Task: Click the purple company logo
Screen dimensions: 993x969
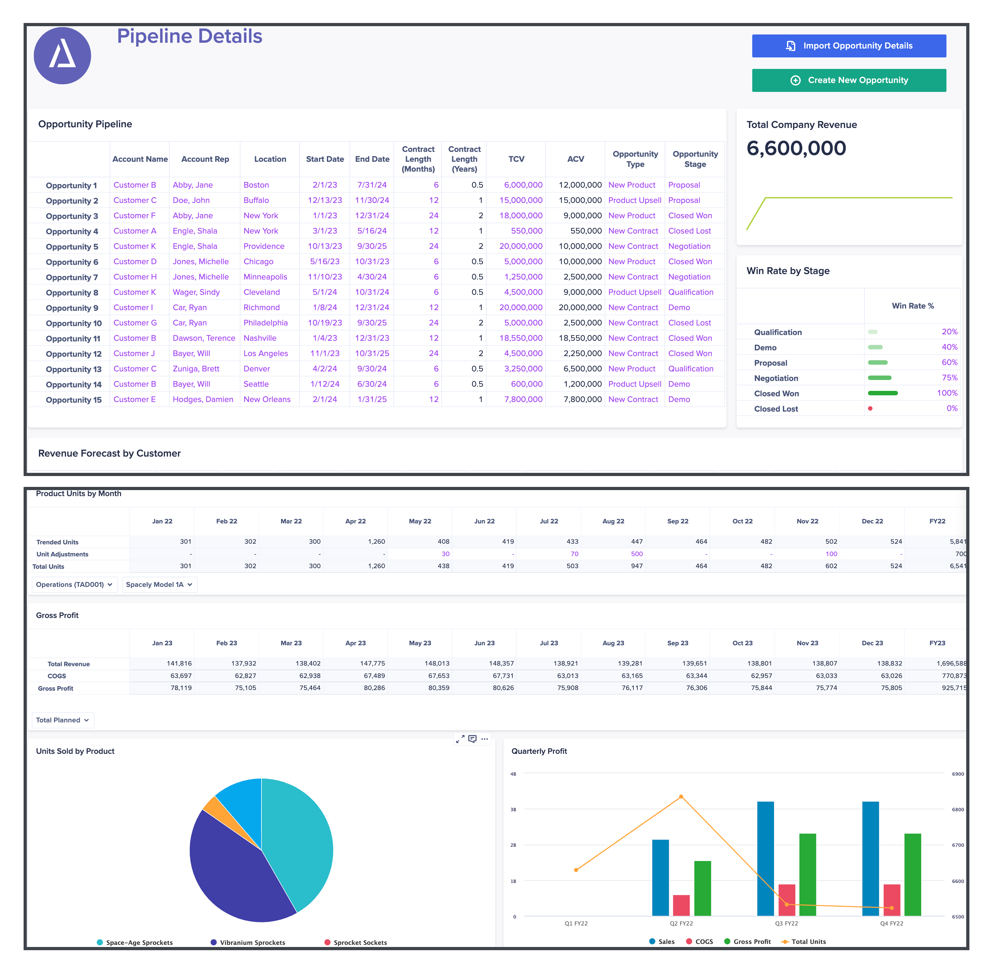Action: [x=62, y=55]
